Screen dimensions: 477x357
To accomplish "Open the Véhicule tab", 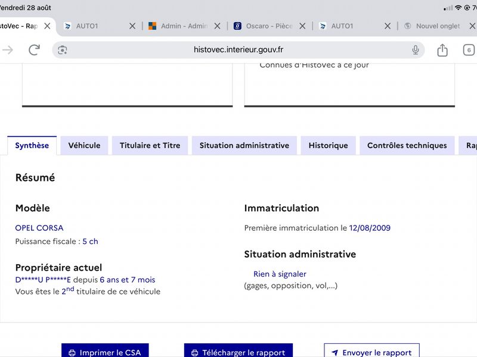I will [x=84, y=146].
